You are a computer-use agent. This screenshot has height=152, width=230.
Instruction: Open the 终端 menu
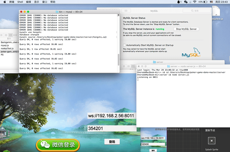[x=12, y=2]
